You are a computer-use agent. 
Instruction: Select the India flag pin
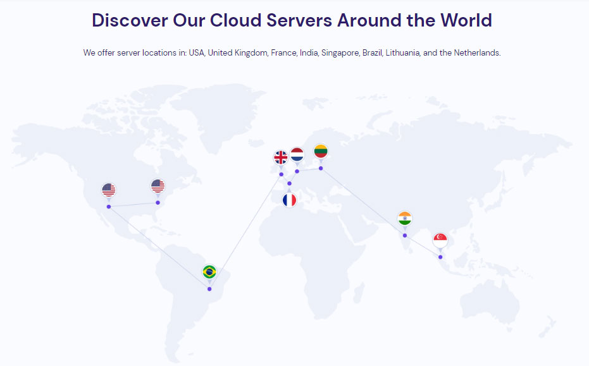(x=404, y=219)
